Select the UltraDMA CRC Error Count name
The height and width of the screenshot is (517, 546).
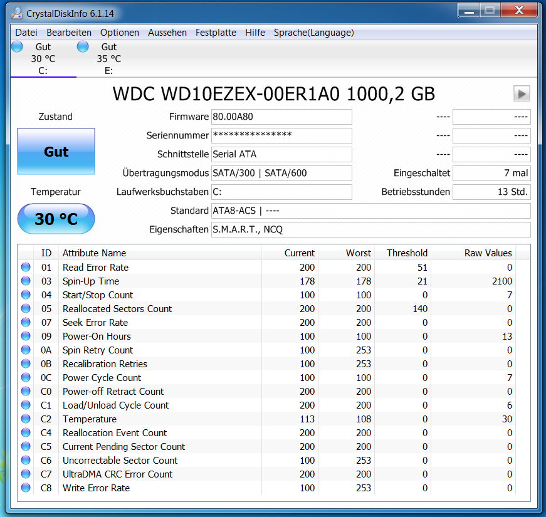click(117, 474)
